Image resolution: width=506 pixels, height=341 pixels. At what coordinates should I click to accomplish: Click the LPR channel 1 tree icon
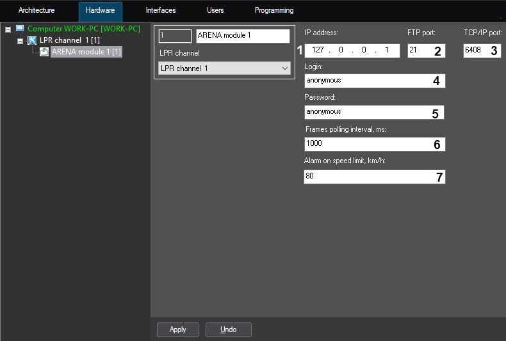[32, 40]
